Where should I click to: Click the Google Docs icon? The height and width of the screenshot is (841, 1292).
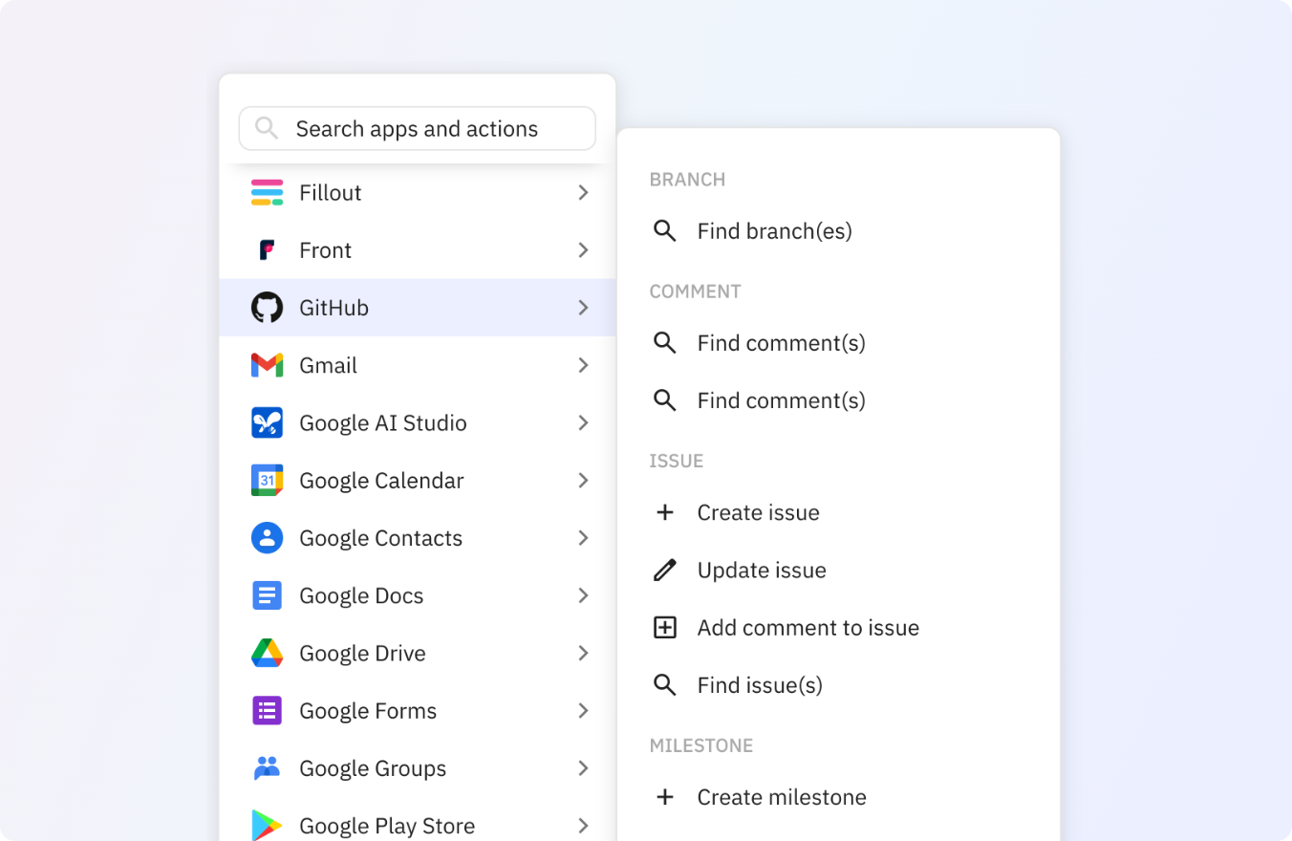click(267, 595)
